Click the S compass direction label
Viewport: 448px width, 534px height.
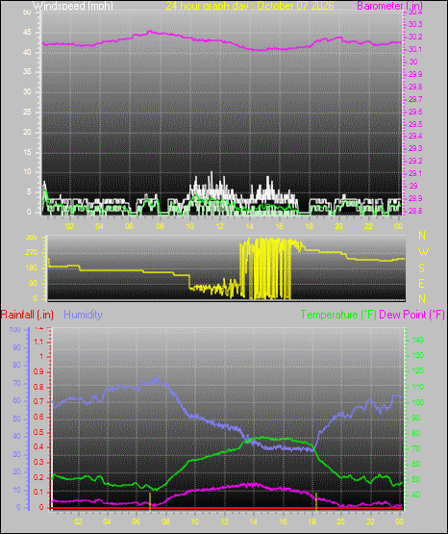click(421, 268)
